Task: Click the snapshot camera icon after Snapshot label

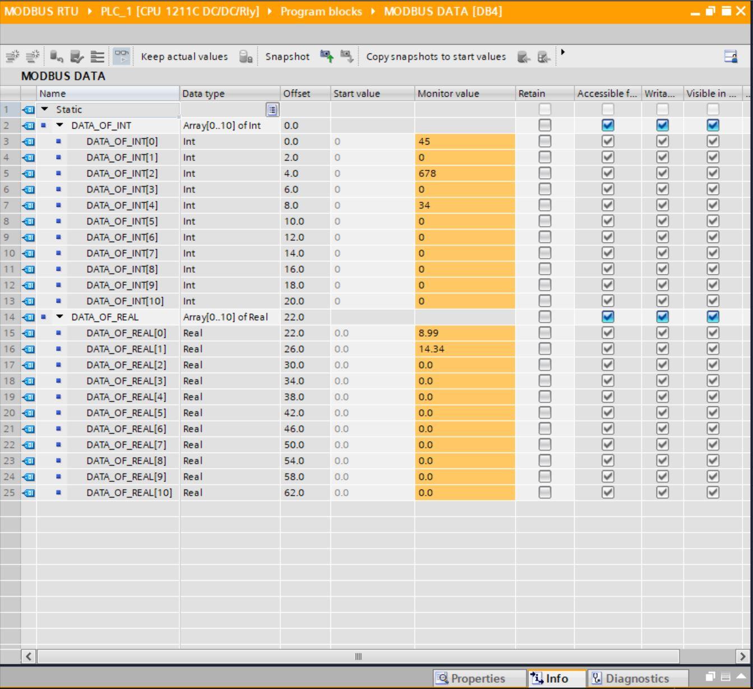Action: point(327,57)
